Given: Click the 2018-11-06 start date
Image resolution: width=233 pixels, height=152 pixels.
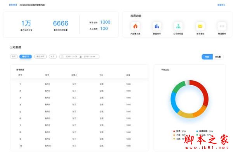Looking at the screenshot, I should tap(71, 57).
